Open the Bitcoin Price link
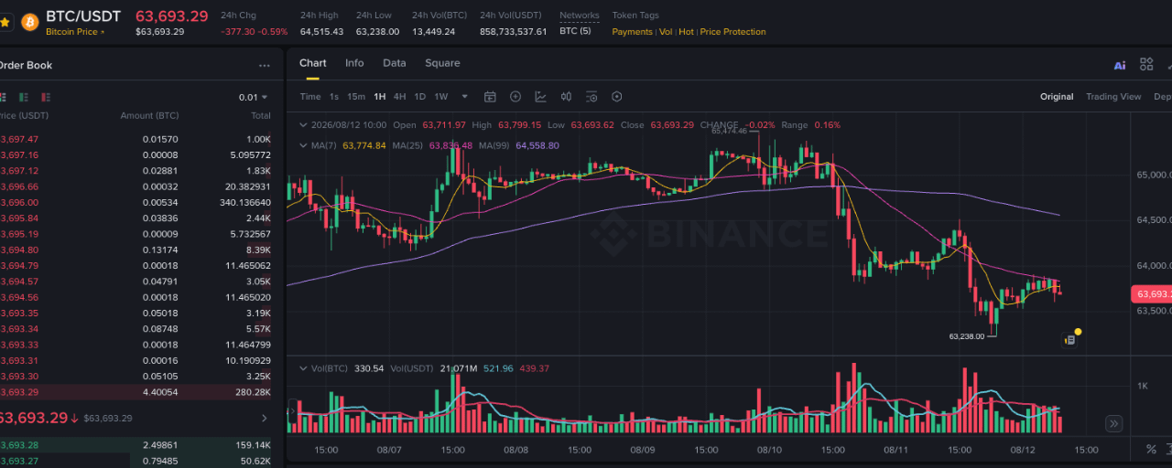Viewport: 1172px width, 468px height. 75,32
